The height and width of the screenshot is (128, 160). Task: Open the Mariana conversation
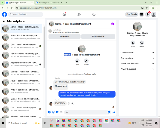click(21, 55)
